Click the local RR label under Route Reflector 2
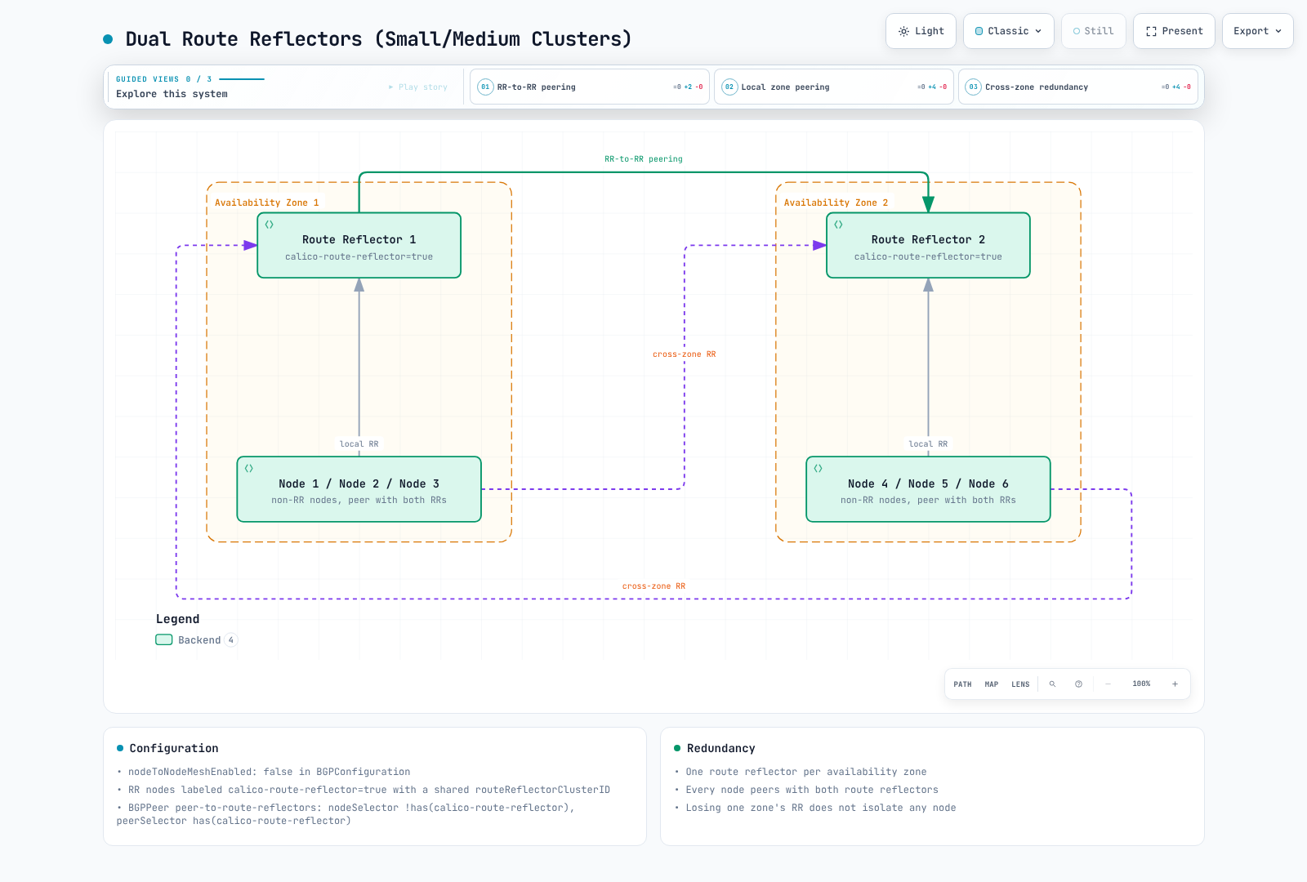The height and width of the screenshot is (882, 1307). [x=928, y=444]
